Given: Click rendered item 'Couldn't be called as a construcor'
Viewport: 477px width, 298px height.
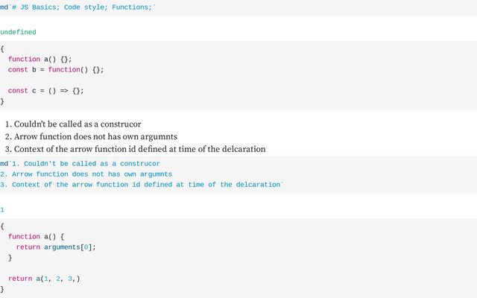Looking at the screenshot, I should tap(78, 124).
